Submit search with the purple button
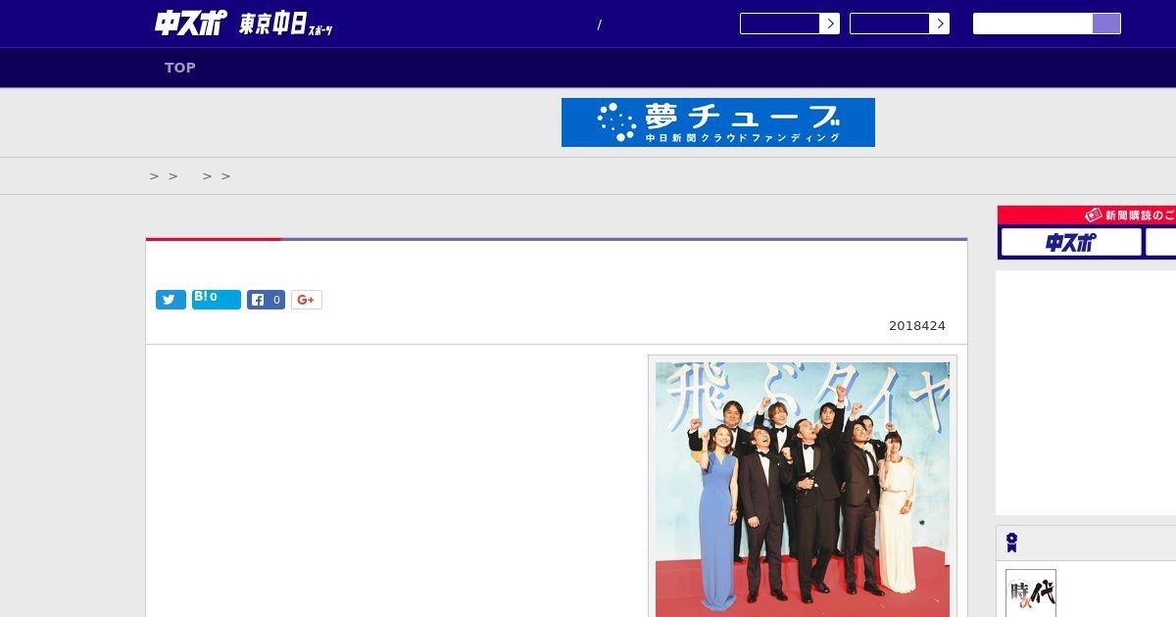Image resolution: width=1176 pixels, height=617 pixels. click(1106, 24)
